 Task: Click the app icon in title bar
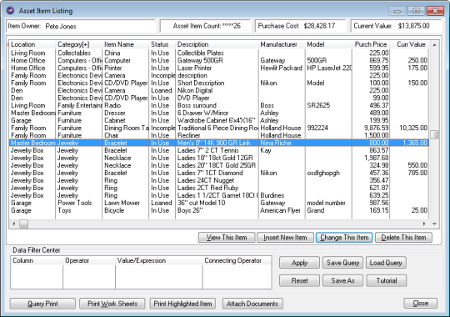[10, 11]
